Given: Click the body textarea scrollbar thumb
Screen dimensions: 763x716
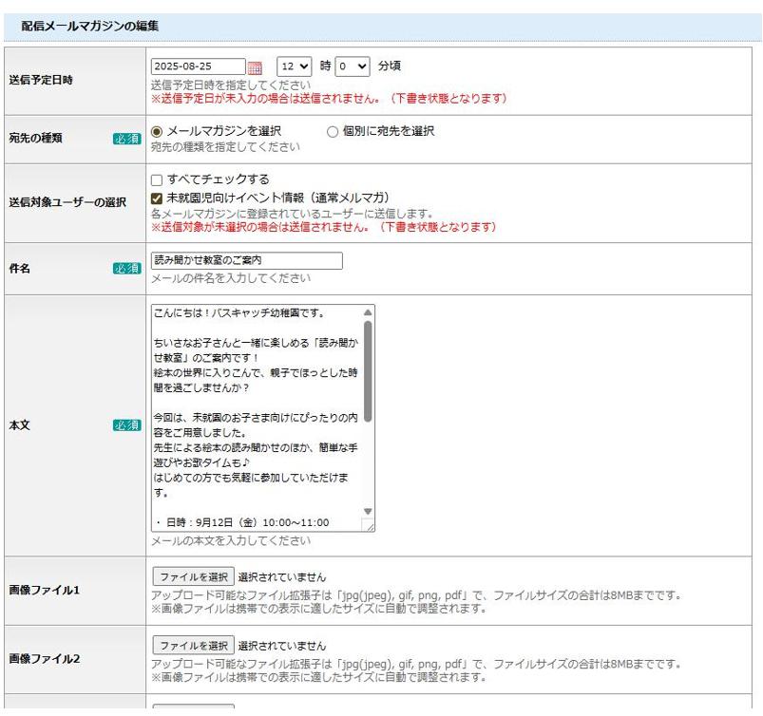Looking at the screenshot, I should 368,370.
